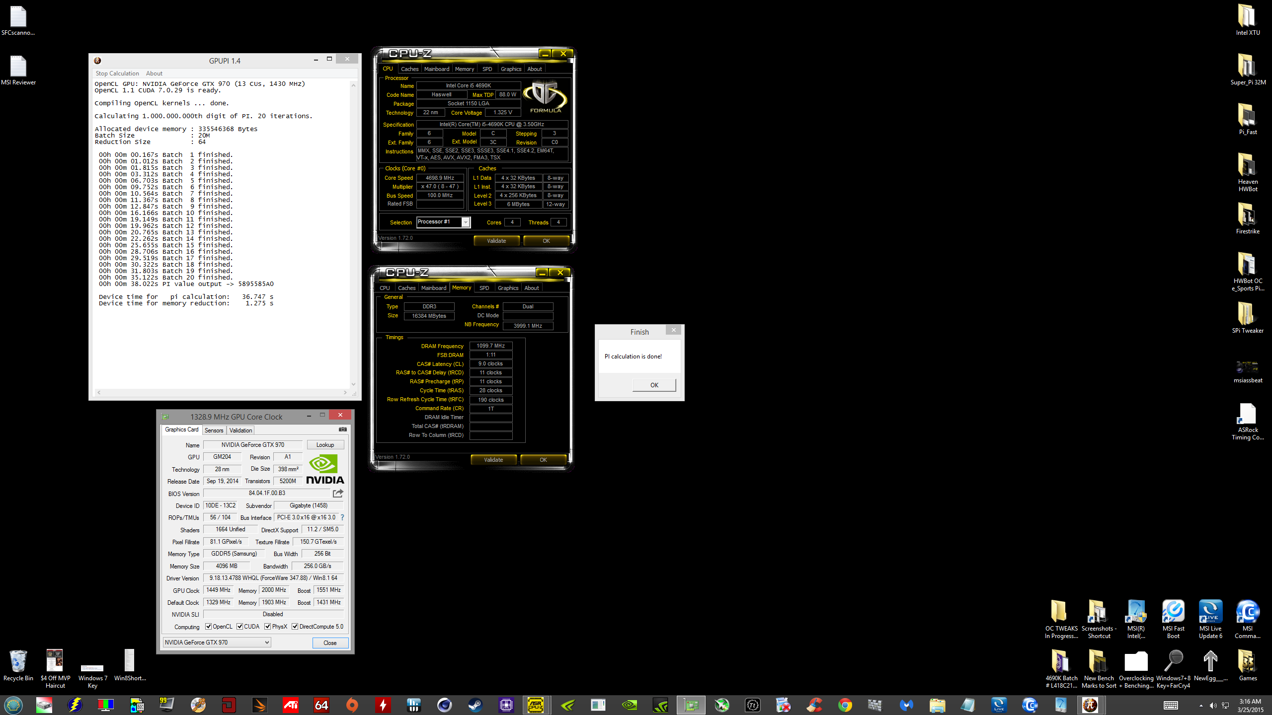
Task: Open the MSI Fast Boot shortcut
Action: tap(1173, 619)
